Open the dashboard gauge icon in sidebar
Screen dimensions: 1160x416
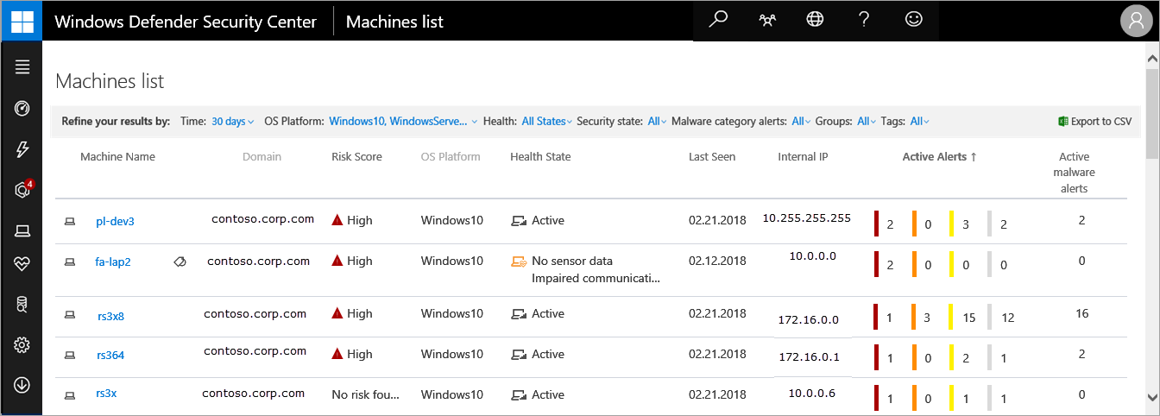22,108
